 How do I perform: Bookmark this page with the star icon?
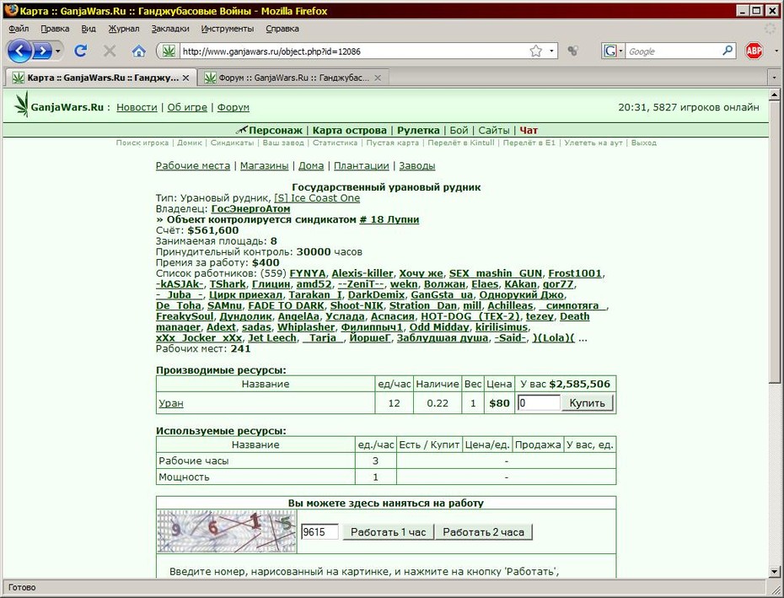pos(535,51)
